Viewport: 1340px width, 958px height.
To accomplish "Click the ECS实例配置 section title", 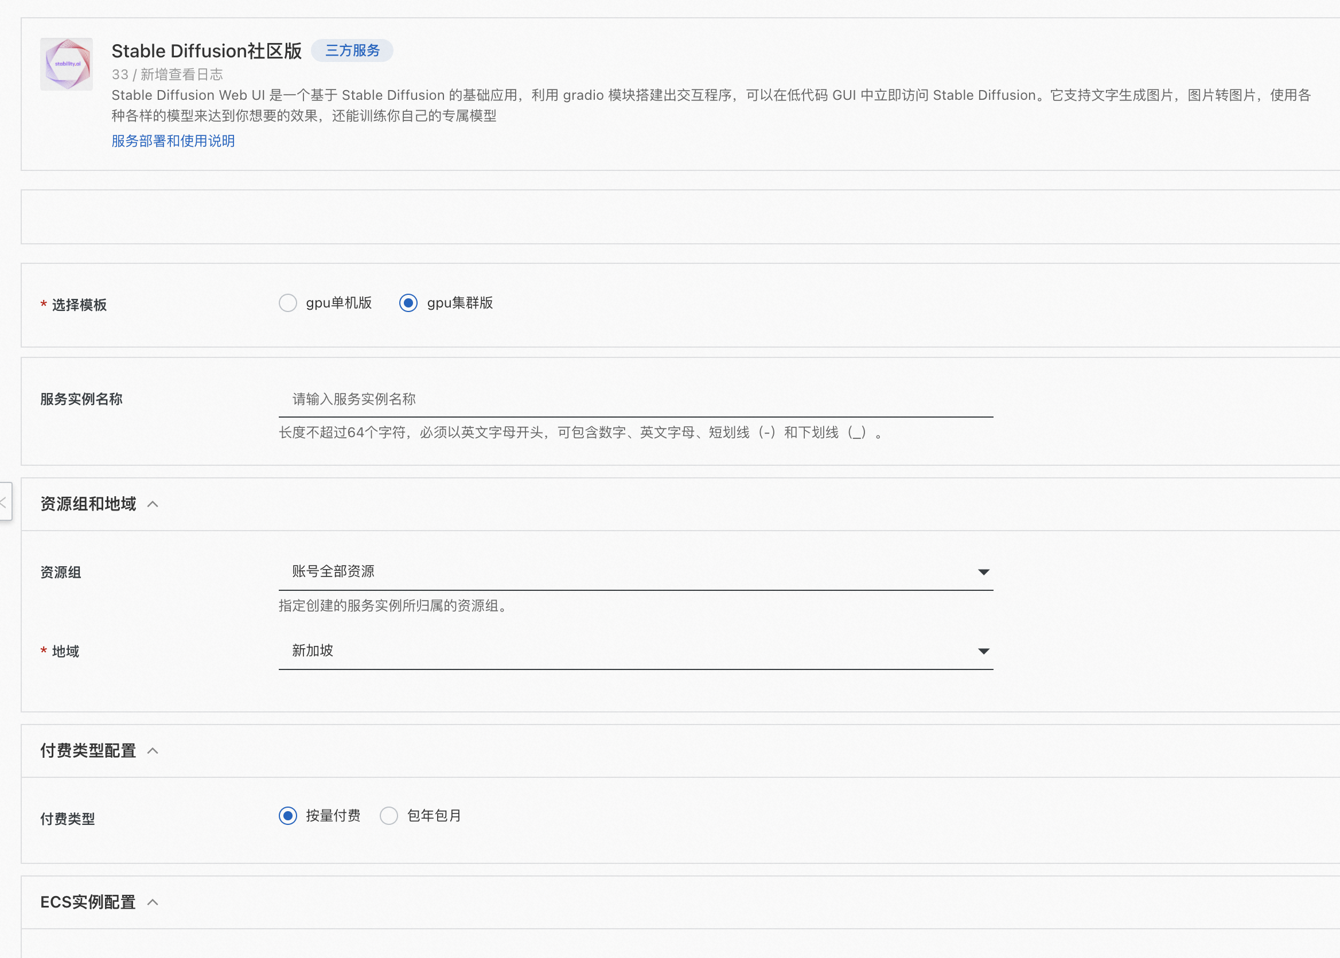I will [88, 902].
